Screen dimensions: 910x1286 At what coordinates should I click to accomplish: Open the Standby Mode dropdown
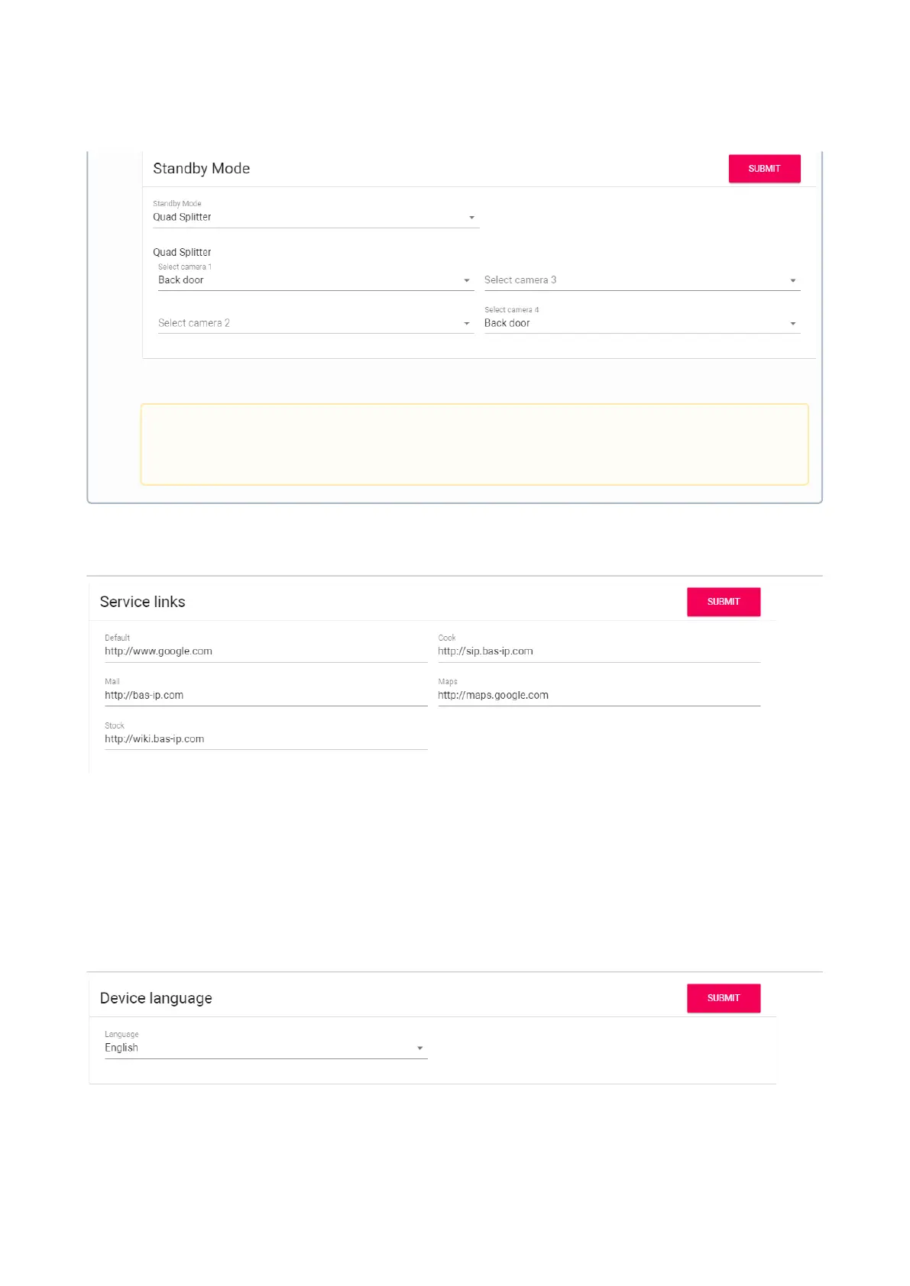click(313, 218)
